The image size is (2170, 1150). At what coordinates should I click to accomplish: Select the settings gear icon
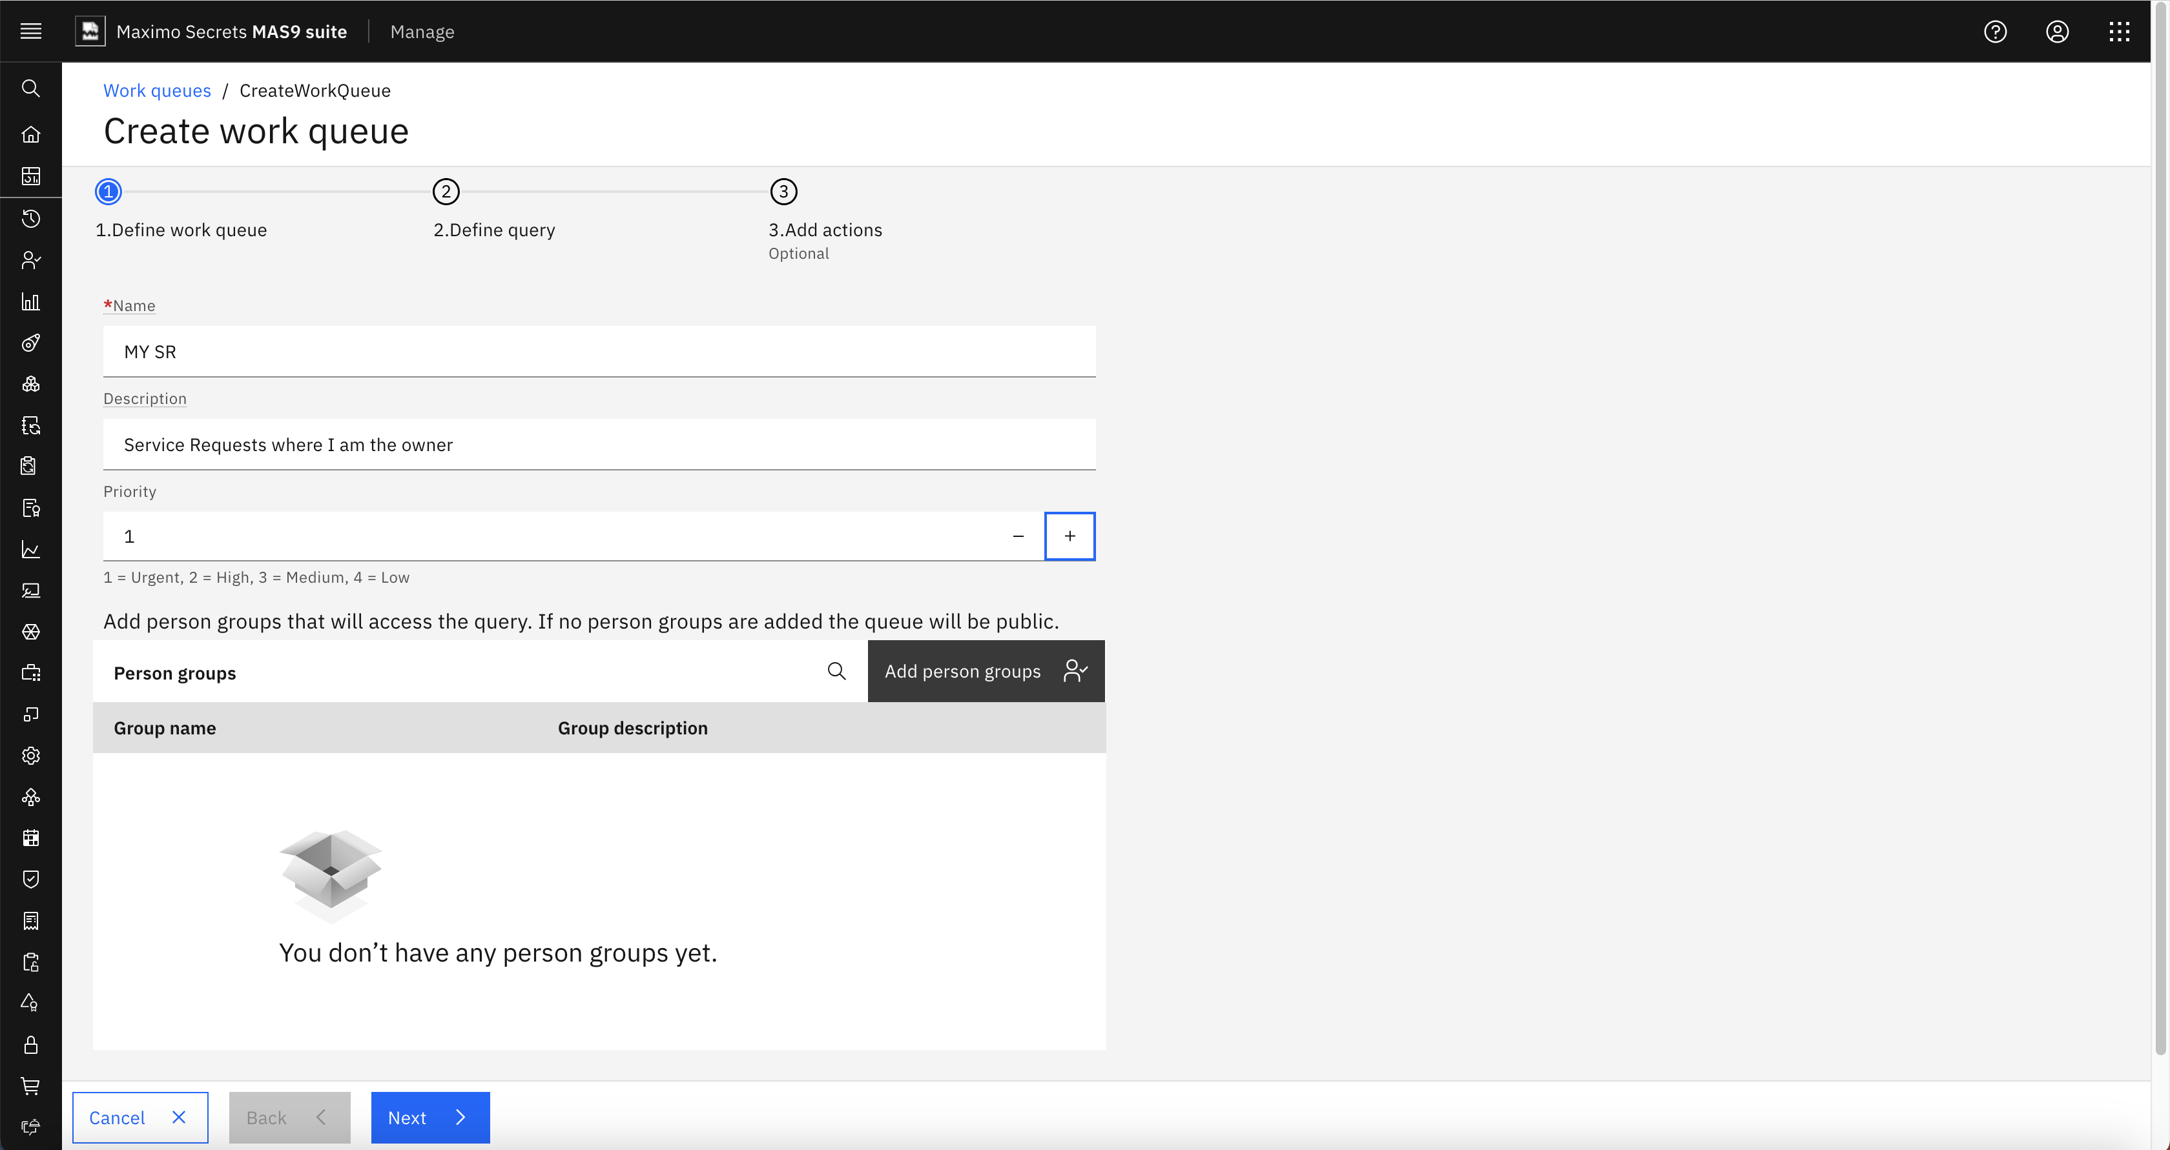click(31, 755)
